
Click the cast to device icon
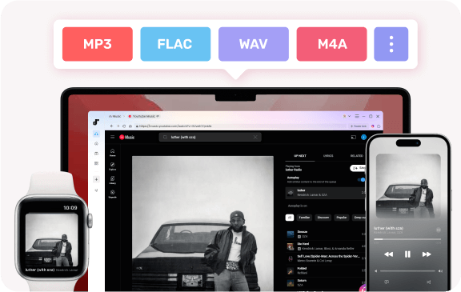coord(354,137)
